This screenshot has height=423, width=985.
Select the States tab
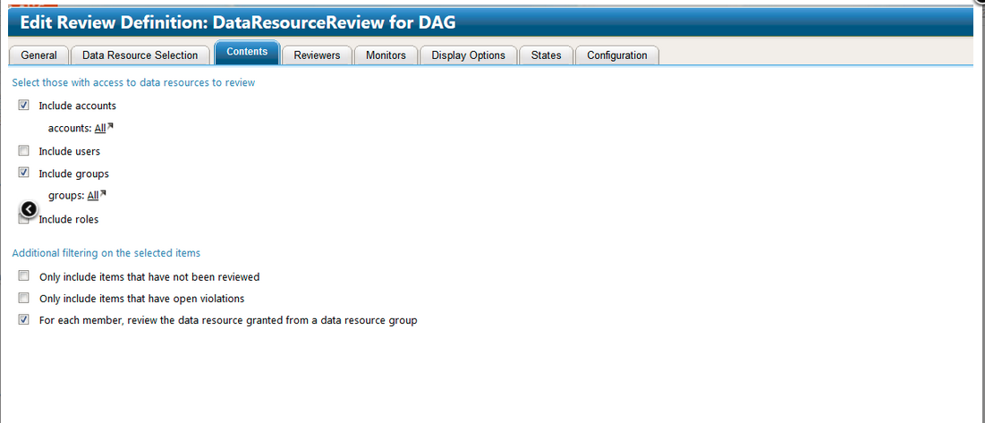click(x=546, y=55)
